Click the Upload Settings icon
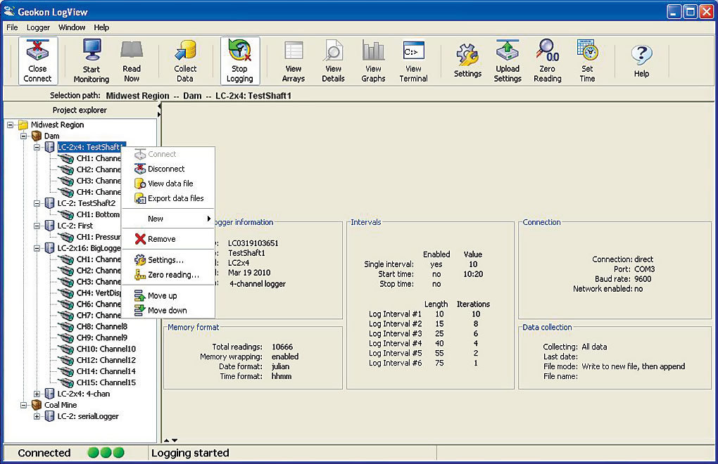Viewport: 718px width, 464px height. pos(508,60)
